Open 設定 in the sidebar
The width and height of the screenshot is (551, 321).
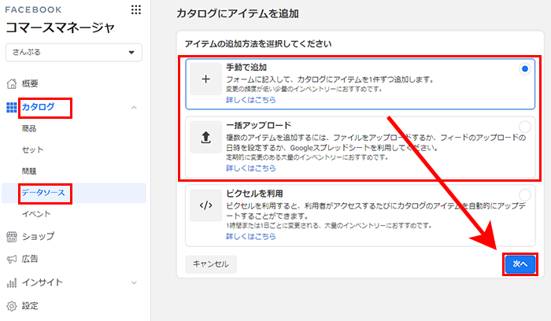coord(30,306)
